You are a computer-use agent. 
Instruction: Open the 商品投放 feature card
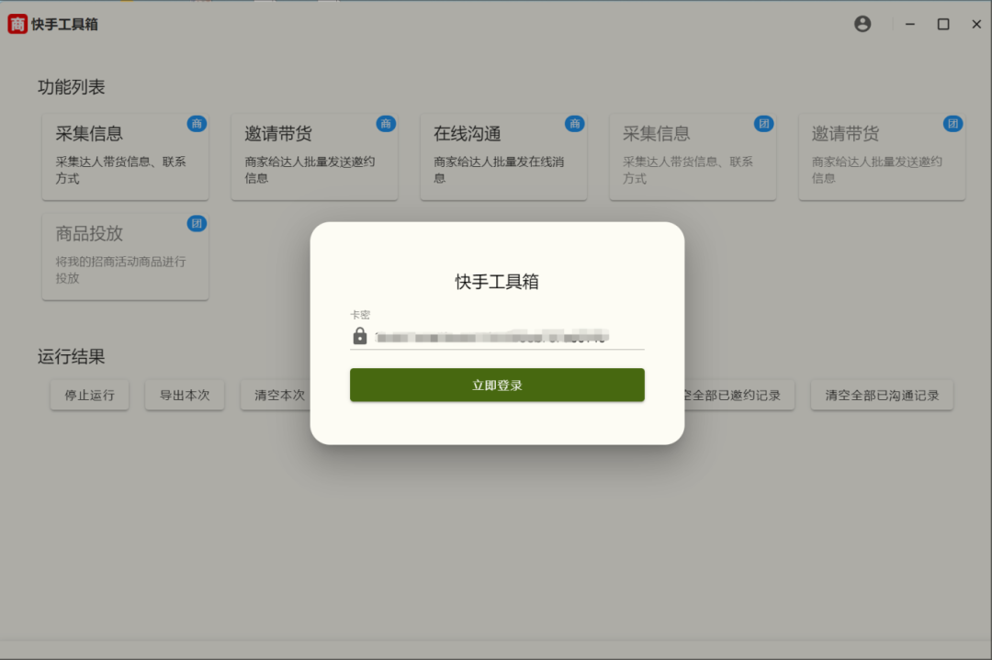(x=125, y=257)
